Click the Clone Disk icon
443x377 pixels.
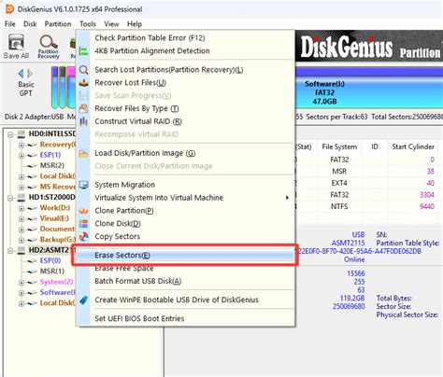[83, 224]
